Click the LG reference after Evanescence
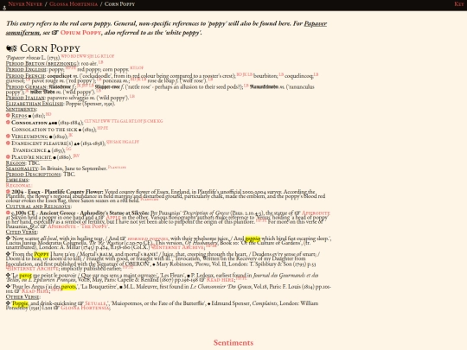This screenshot has width=467, height=350. [x=68, y=149]
